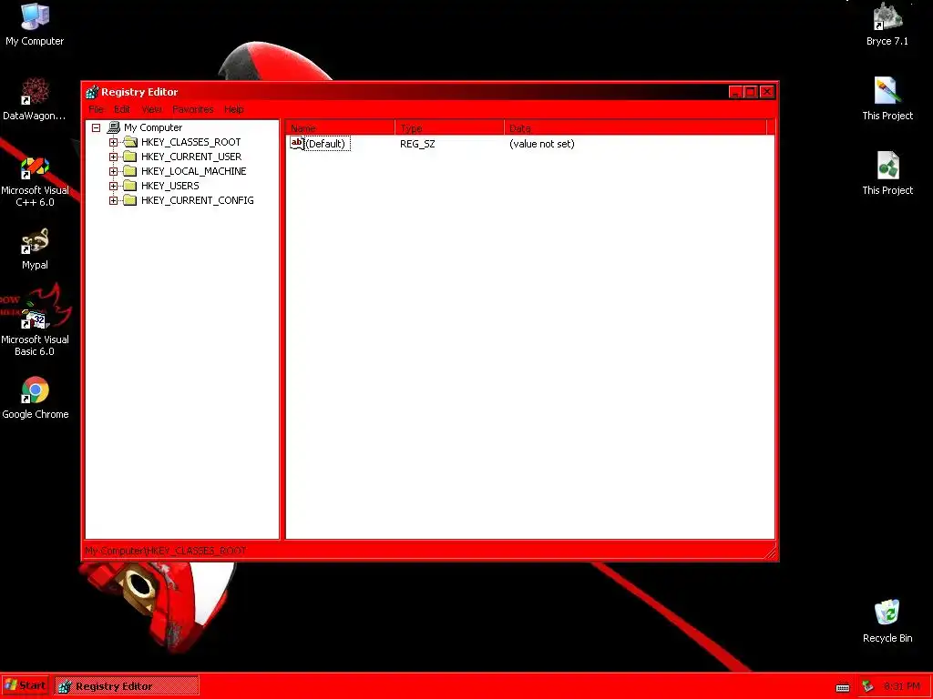Select HKEY_USERS key label
The image size is (933, 699).
coord(170,186)
